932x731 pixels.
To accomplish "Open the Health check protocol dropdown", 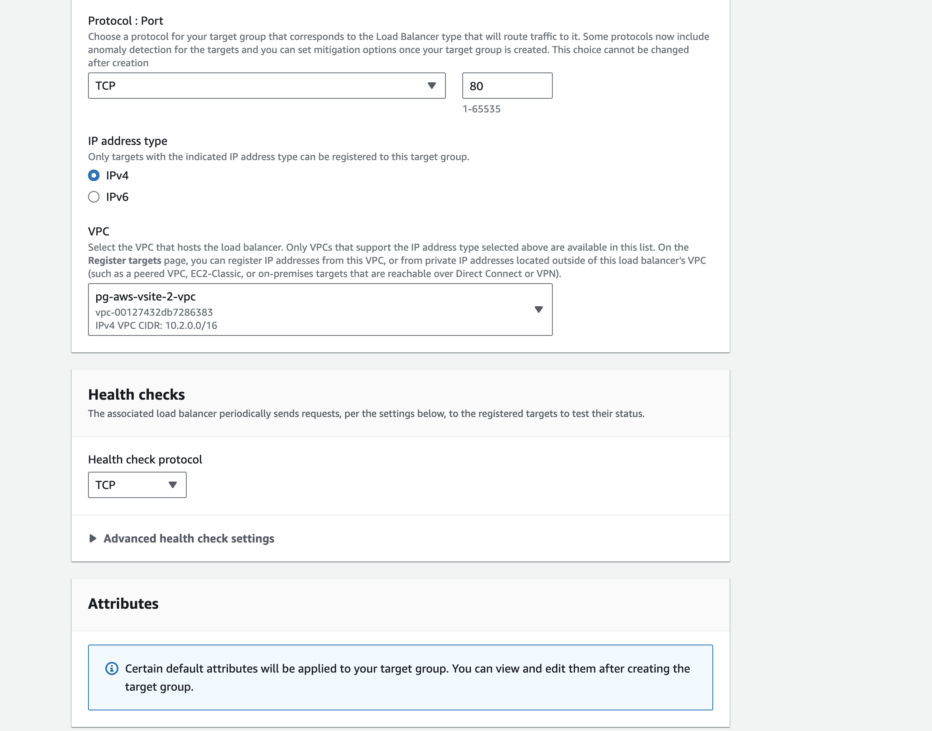I will tap(137, 485).
